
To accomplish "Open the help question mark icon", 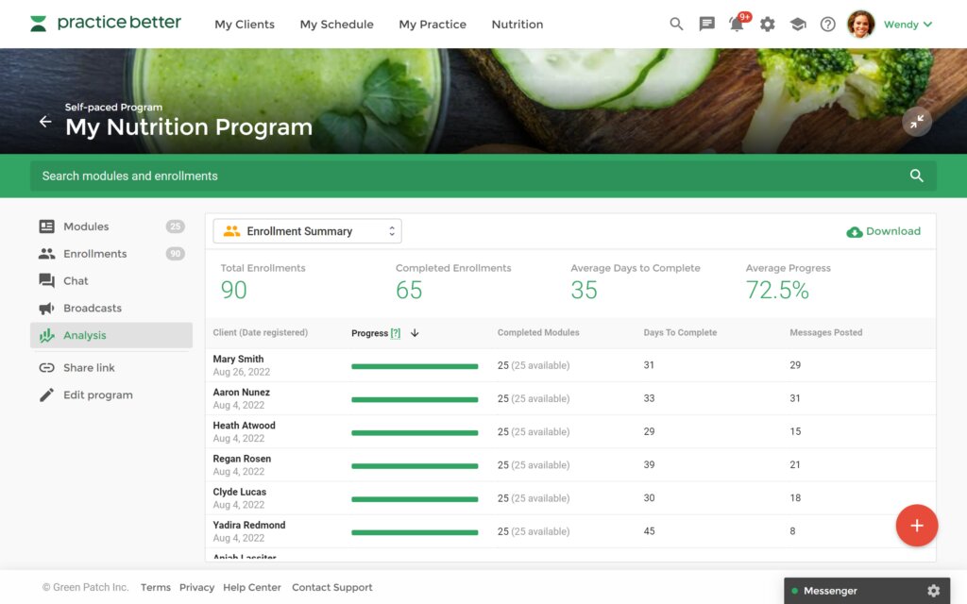I will tap(828, 25).
